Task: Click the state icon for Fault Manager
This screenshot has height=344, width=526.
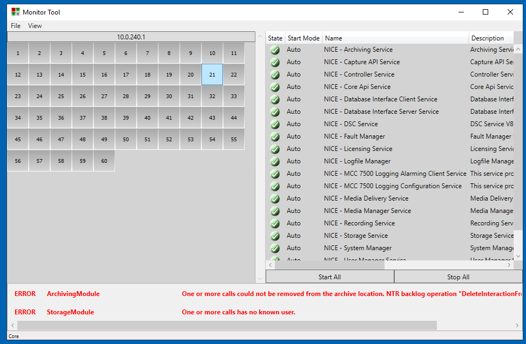Action: (x=275, y=136)
